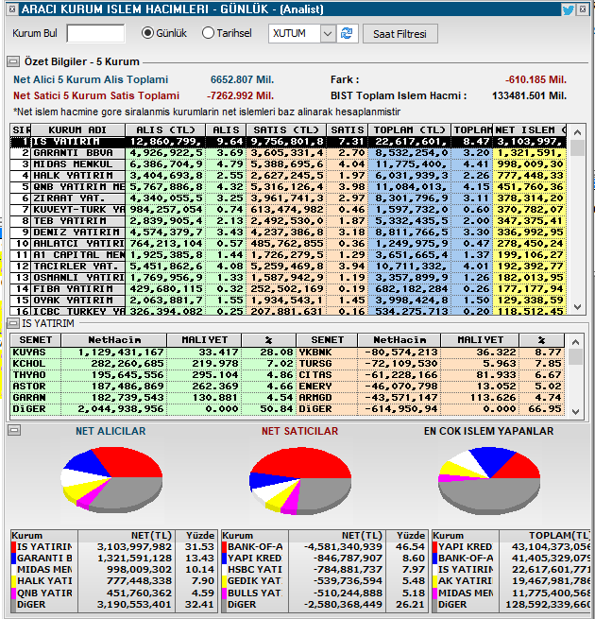
Task: Close the Araci Kurum Islem Hacimleri window
Action: point(583,9)
